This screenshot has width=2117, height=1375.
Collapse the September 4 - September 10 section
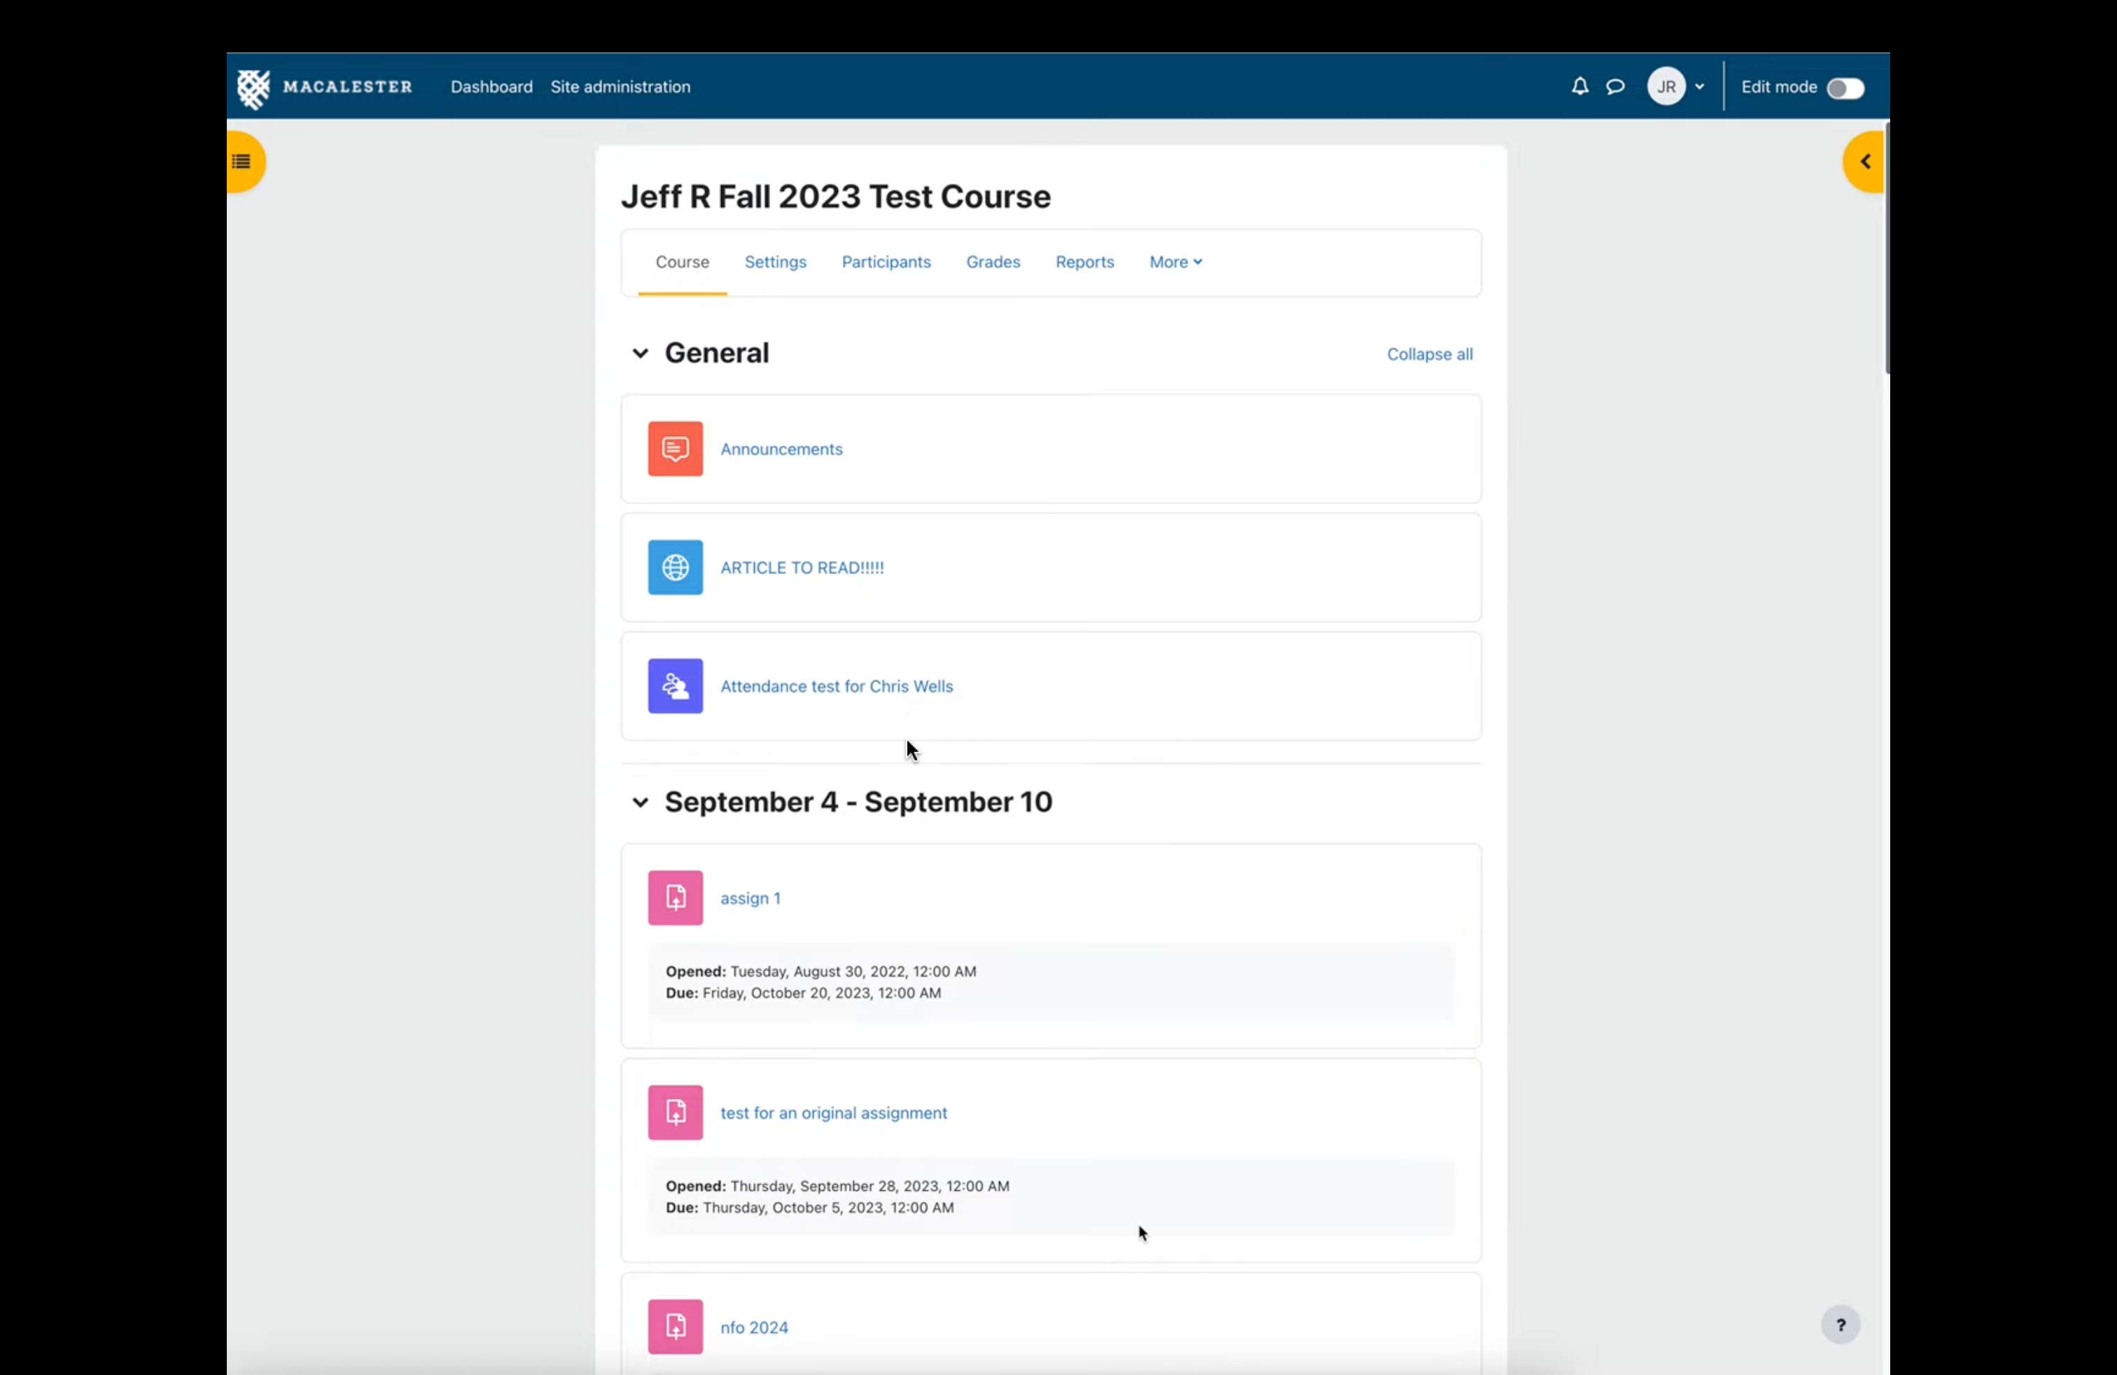click(x=640, y=802)
